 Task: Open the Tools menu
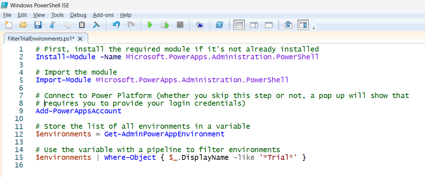click(57, 15)
